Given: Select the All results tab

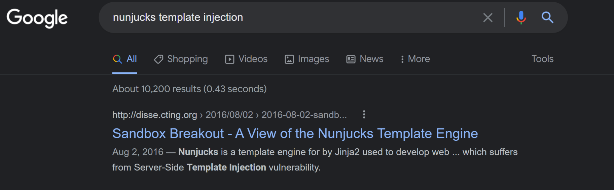Looking at the screenshot, I should 125,59.
